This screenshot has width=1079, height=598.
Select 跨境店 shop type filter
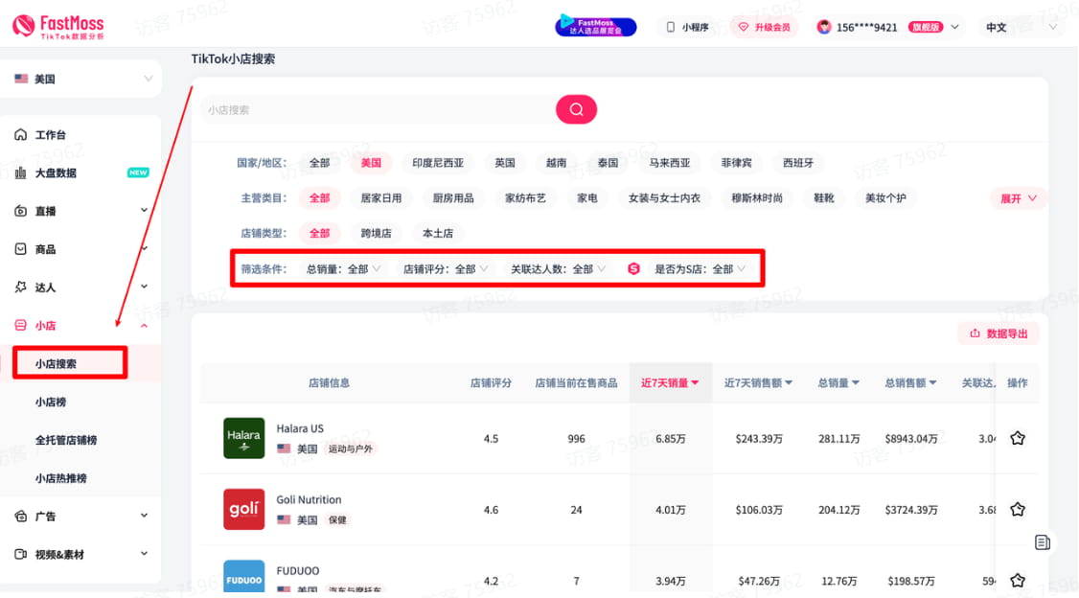(x=377, y=233)
